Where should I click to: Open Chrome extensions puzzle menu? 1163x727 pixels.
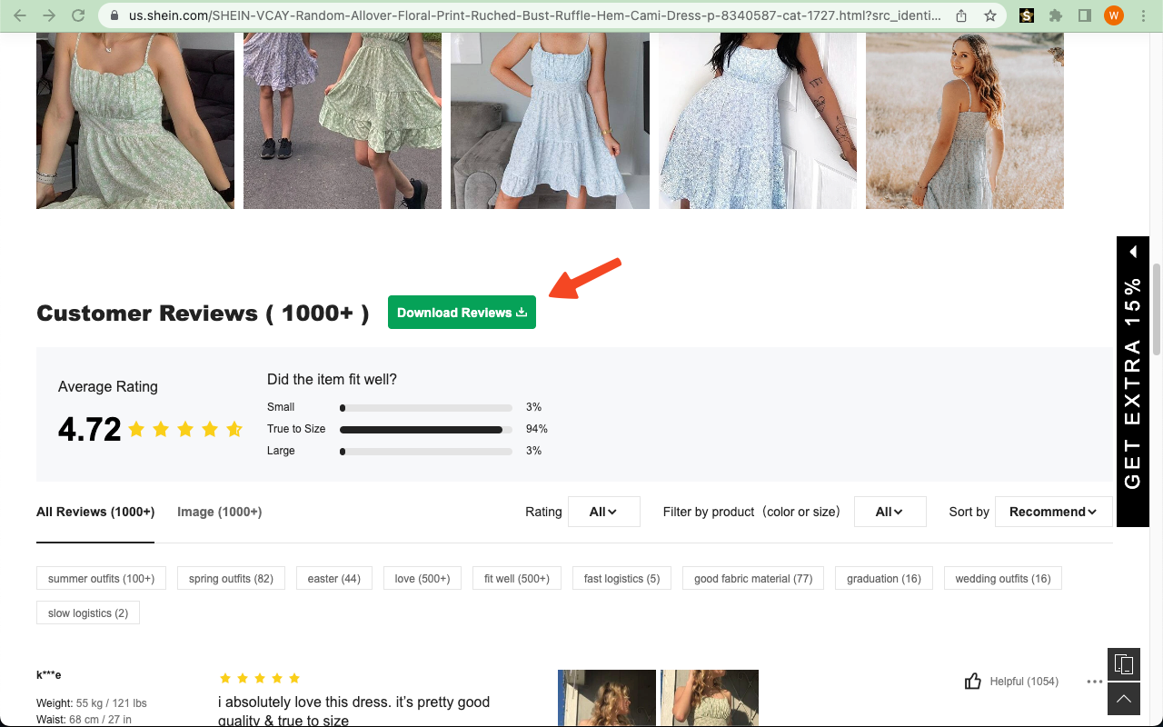click(1055, 15)
